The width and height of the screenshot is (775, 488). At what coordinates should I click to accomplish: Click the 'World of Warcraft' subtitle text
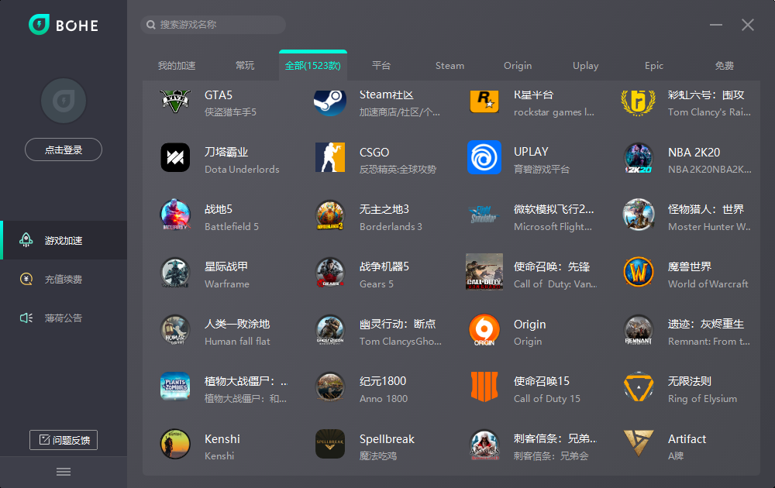(708, 284)
